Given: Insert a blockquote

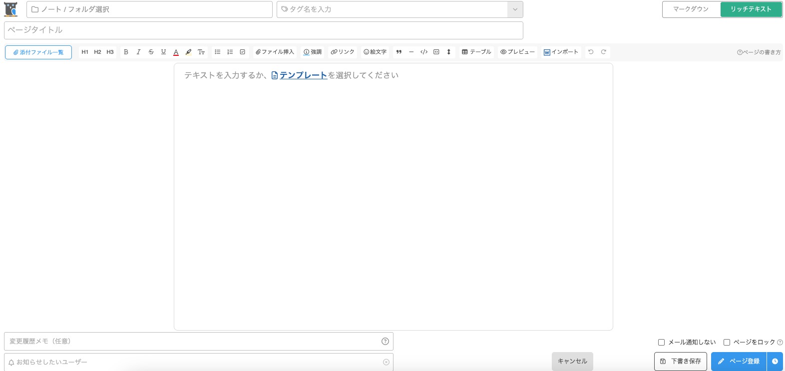Looking at the screenshot, I should tap(398, 52).
